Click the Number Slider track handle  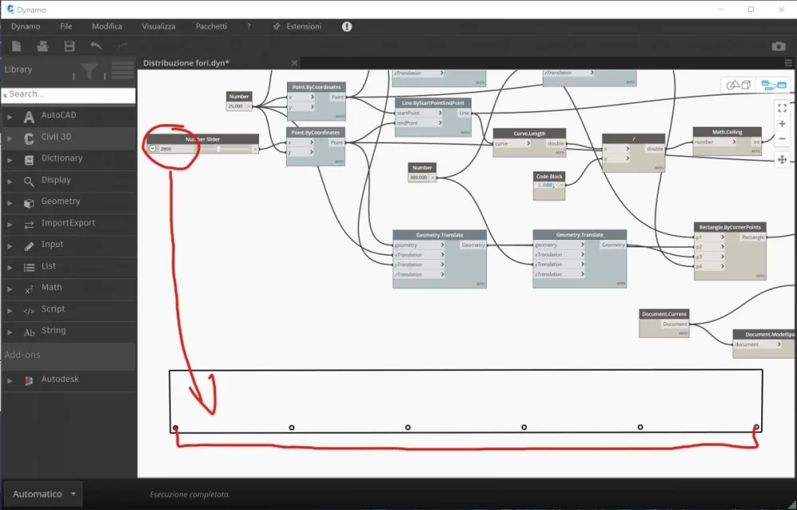click(x=218, y=149)
